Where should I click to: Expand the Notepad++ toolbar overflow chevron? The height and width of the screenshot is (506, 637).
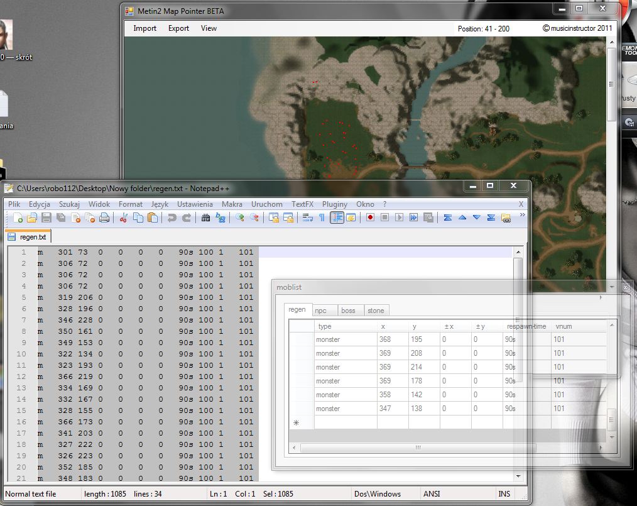pos(523,214)
